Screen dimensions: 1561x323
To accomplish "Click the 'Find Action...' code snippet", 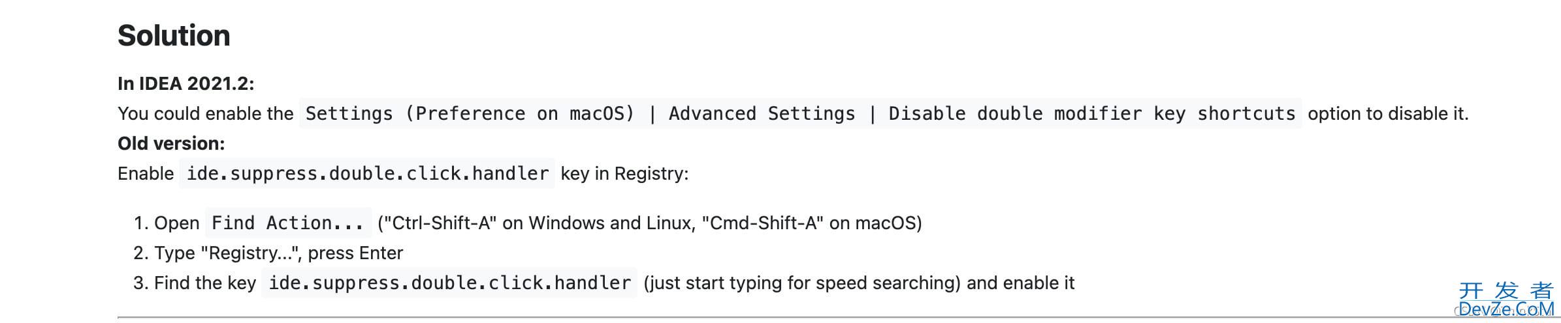I will coord(288,223).
